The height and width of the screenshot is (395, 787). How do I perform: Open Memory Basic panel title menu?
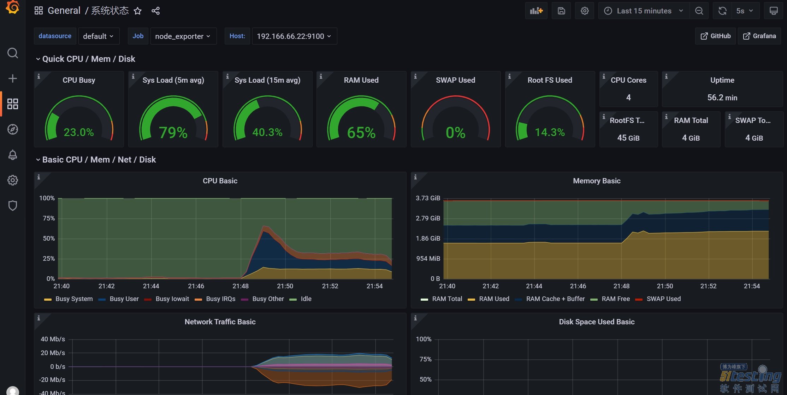tap(597, 181)
